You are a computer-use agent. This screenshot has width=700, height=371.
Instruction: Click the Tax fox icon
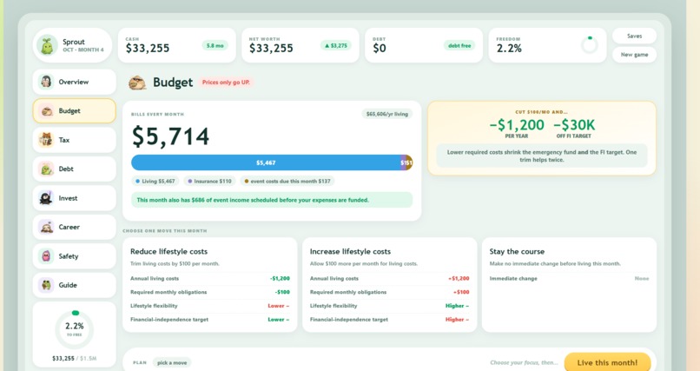(x=45, y=140)
